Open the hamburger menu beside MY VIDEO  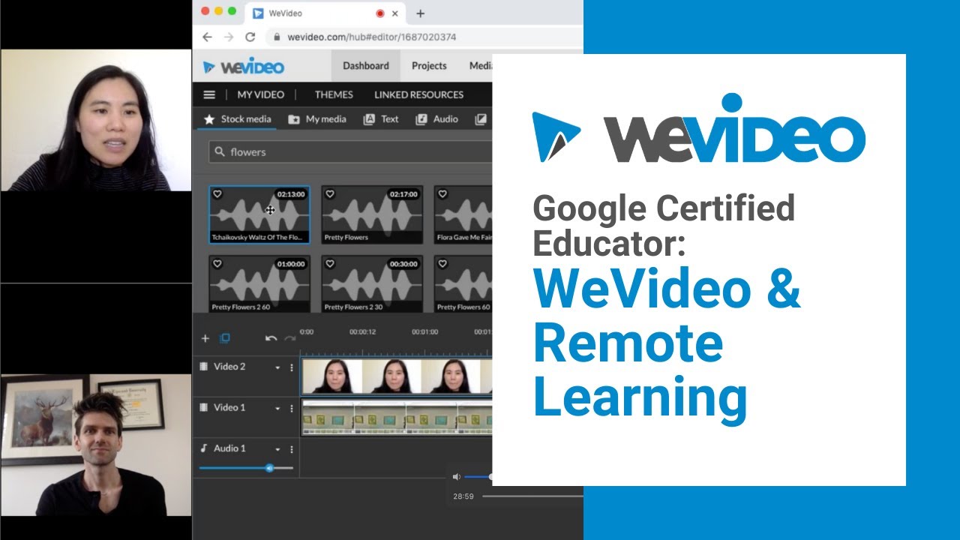(x=209, y=94)
